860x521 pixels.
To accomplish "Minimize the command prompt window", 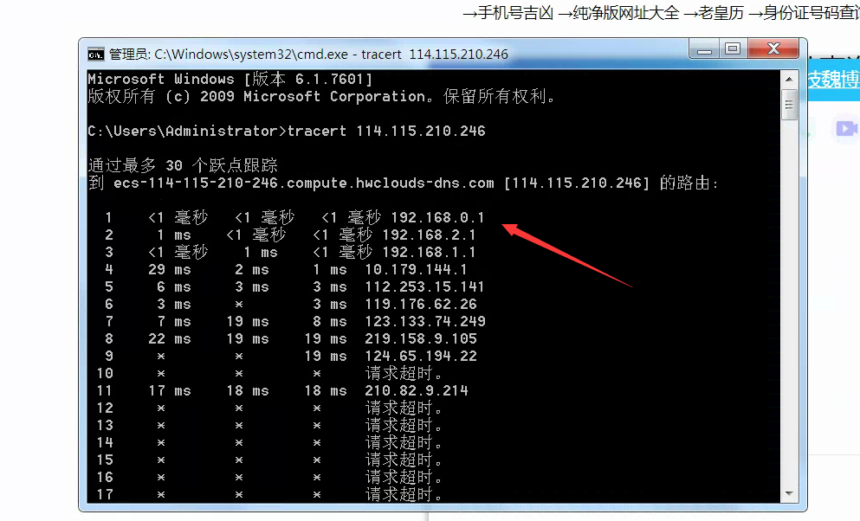I will (702, 49).
